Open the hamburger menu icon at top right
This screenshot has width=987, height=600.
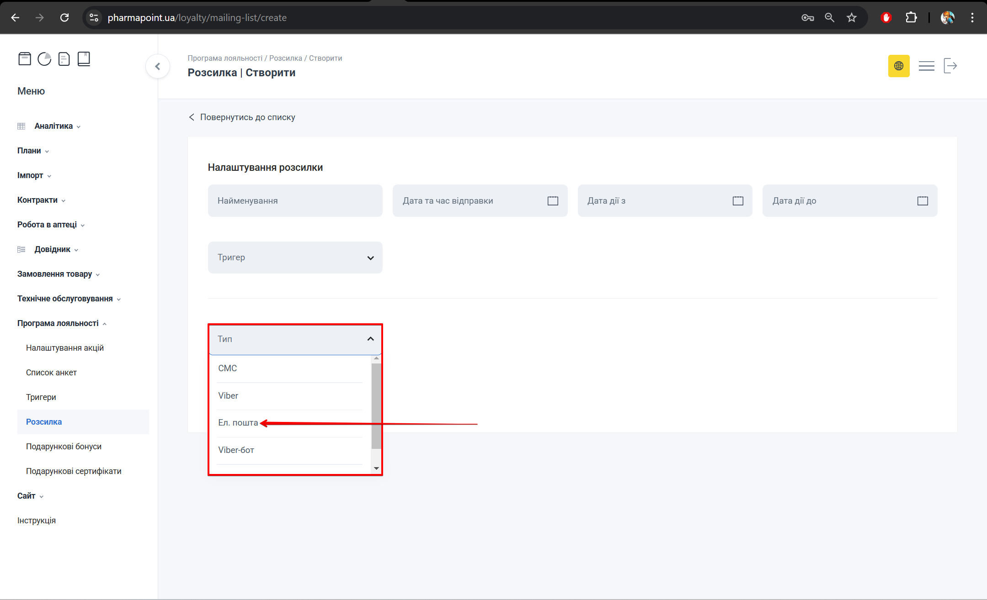pos(926,66)
